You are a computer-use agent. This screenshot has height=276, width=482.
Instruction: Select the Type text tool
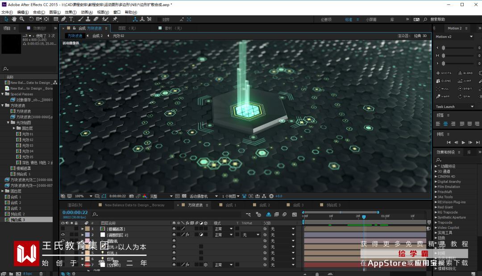tap(71, 19)
